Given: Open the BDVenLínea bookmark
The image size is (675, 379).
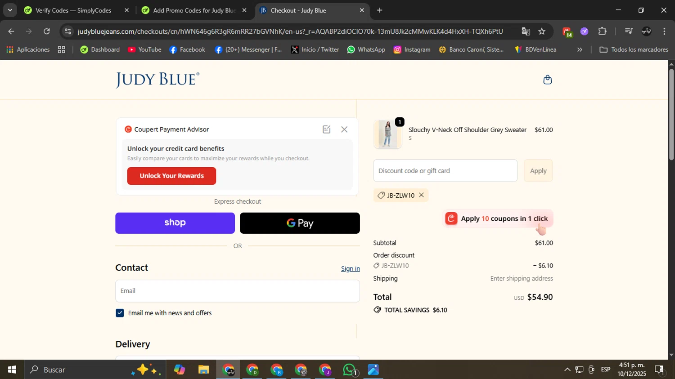Looking at the screenshot, I should [535, 49].
